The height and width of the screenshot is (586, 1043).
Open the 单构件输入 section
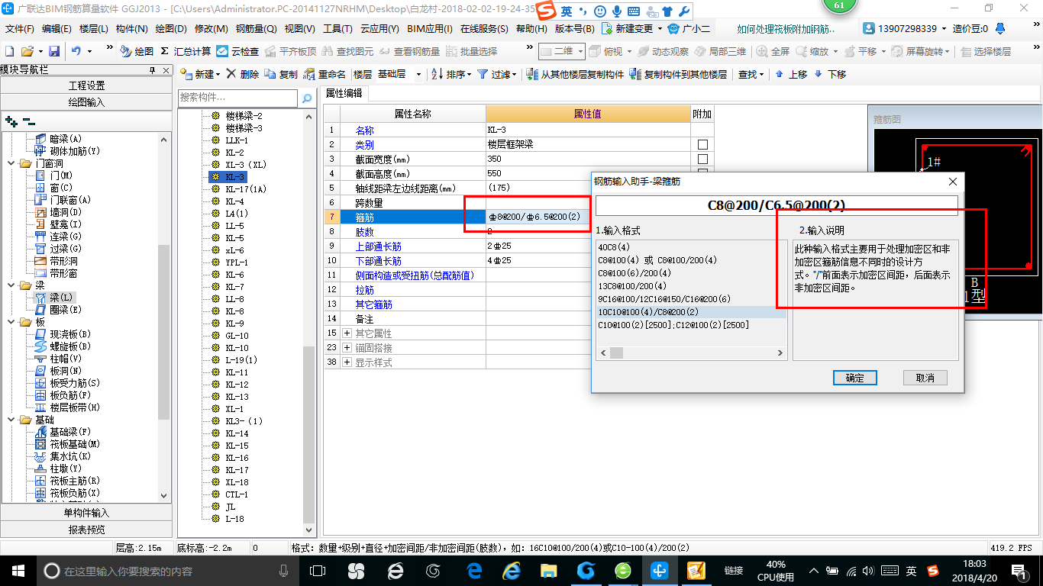pos(86,513)
